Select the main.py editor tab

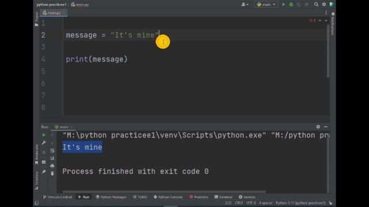(x=54, y=13)
